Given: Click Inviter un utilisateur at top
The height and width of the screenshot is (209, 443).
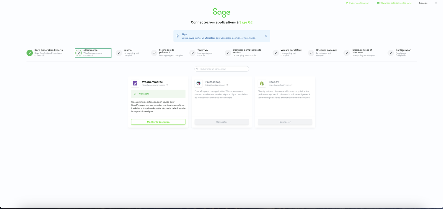Looking at the screenshot, I should [359, 3].
